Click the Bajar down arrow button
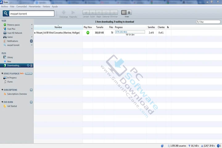The image size is (222, 148). (99, 13)
